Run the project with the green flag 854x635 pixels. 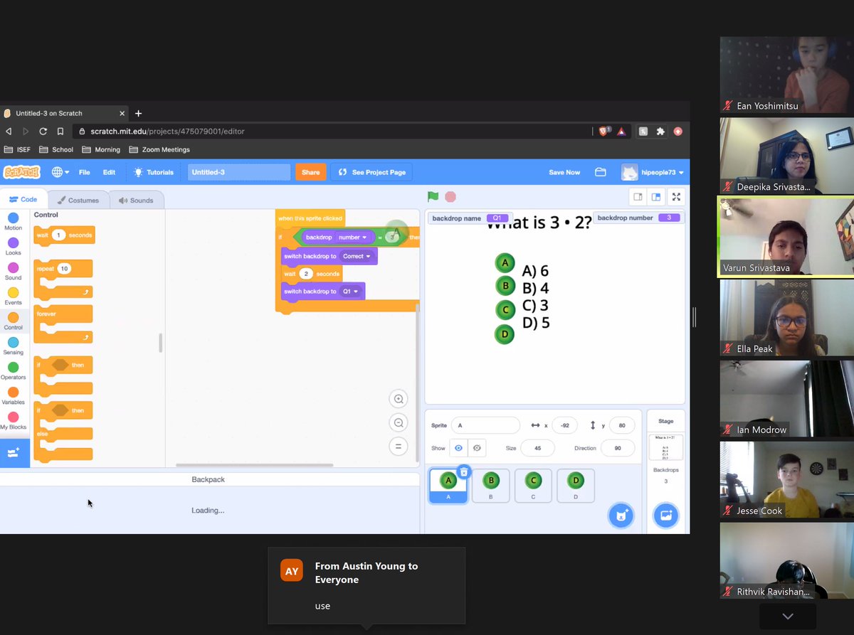(432, 197)
